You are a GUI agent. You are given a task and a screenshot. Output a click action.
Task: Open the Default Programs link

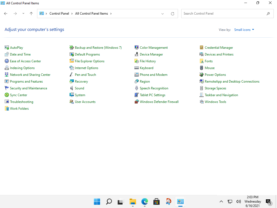[x=87, y=54]
